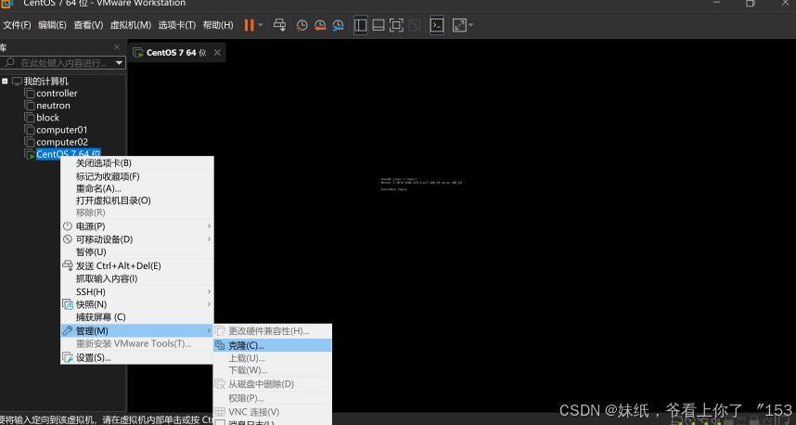This screenshot has height=425, width=796.
Task: Choose 暂停(U) menu entry
Action: click(x=137, y=251)
